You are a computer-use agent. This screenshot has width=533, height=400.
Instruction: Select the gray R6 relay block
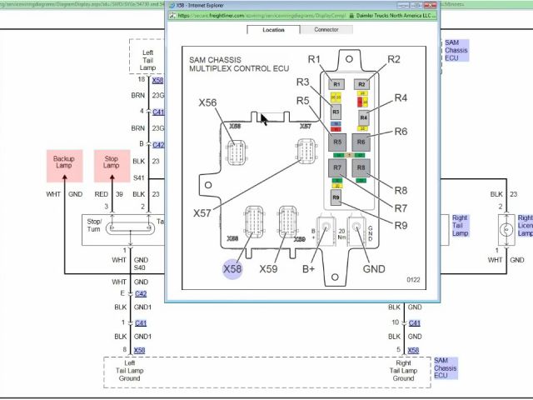coord(361,142)
